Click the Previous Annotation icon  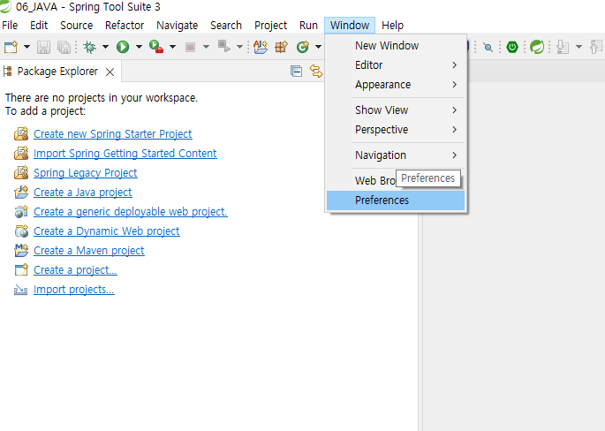click(x=596, y=47)
